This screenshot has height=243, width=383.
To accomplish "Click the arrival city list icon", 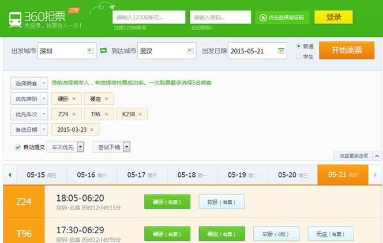I will click(x=188, y=51).
